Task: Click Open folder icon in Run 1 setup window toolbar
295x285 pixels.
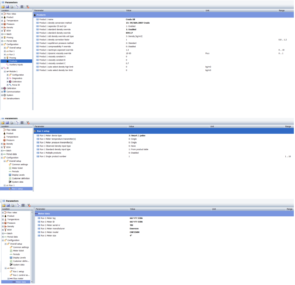Action: point(3,123)
